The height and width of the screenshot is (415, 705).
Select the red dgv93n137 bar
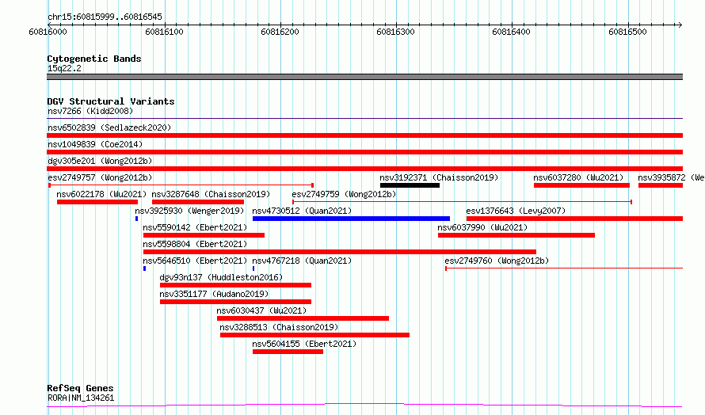[235, 285]
